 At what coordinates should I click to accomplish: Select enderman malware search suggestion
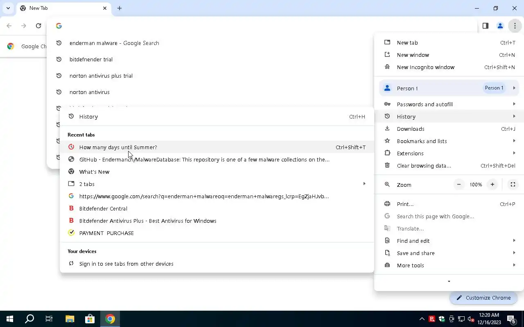click(210, 43)
